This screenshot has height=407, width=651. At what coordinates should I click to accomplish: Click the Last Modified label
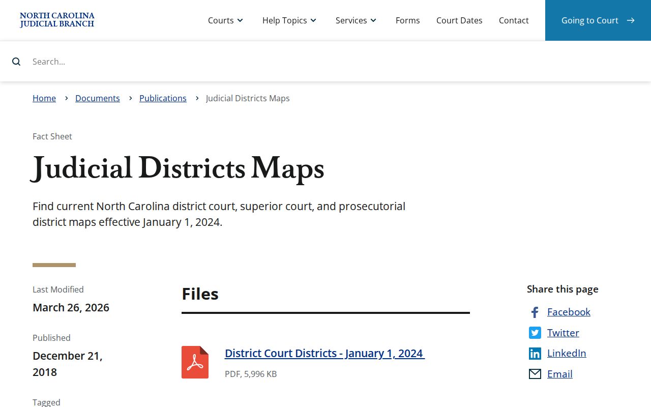pos(58,289)
